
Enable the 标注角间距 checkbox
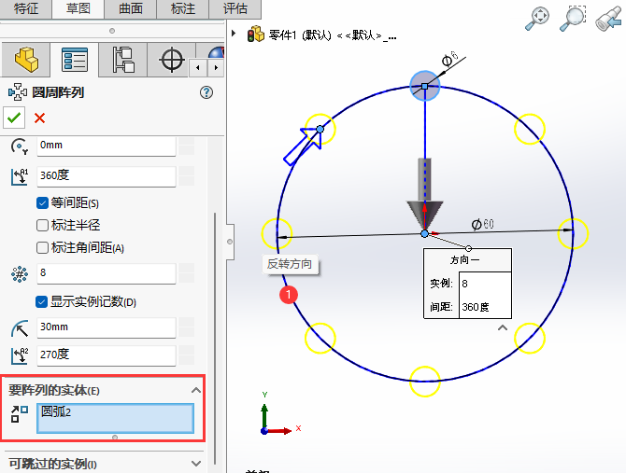pyautogui.click(x=42, y=247)
